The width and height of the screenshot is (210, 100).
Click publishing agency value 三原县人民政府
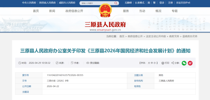click(166, 81)
